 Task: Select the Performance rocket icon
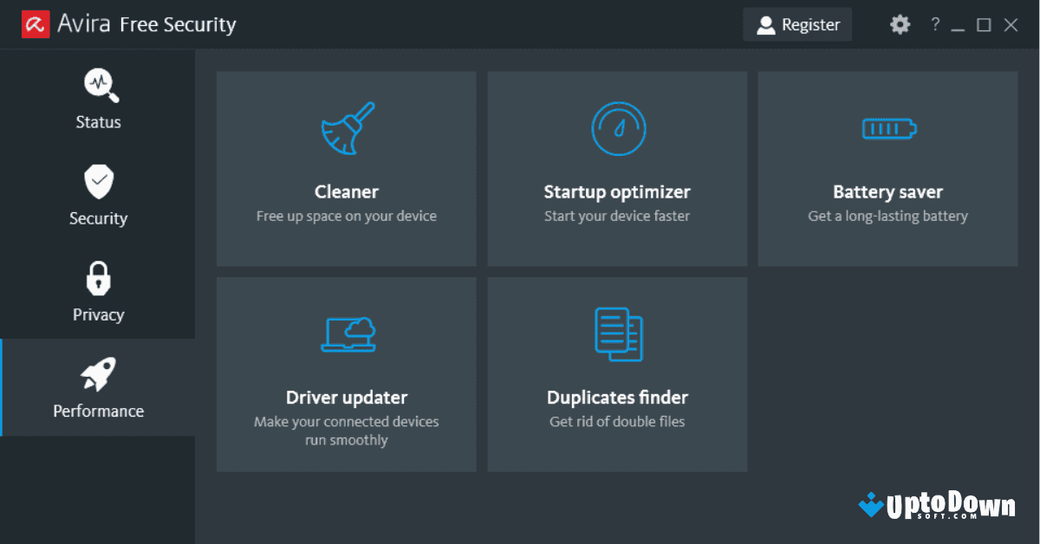click(98, 374)
